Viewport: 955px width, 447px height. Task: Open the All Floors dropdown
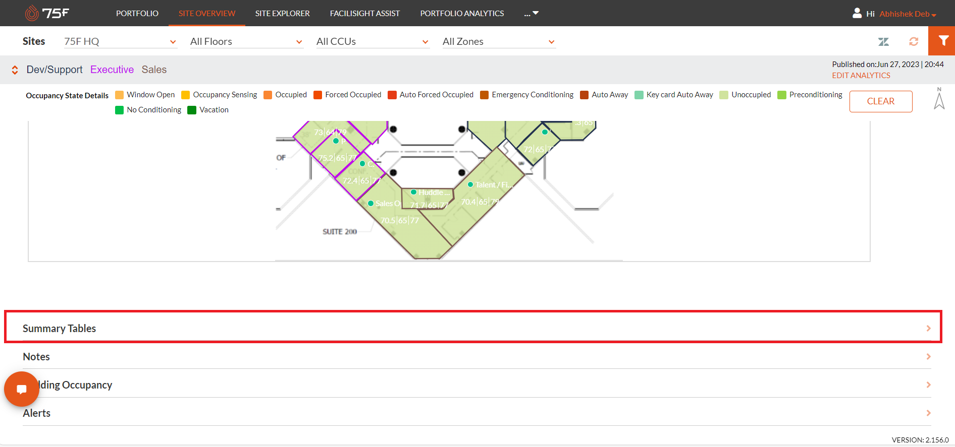click(246, 41)
